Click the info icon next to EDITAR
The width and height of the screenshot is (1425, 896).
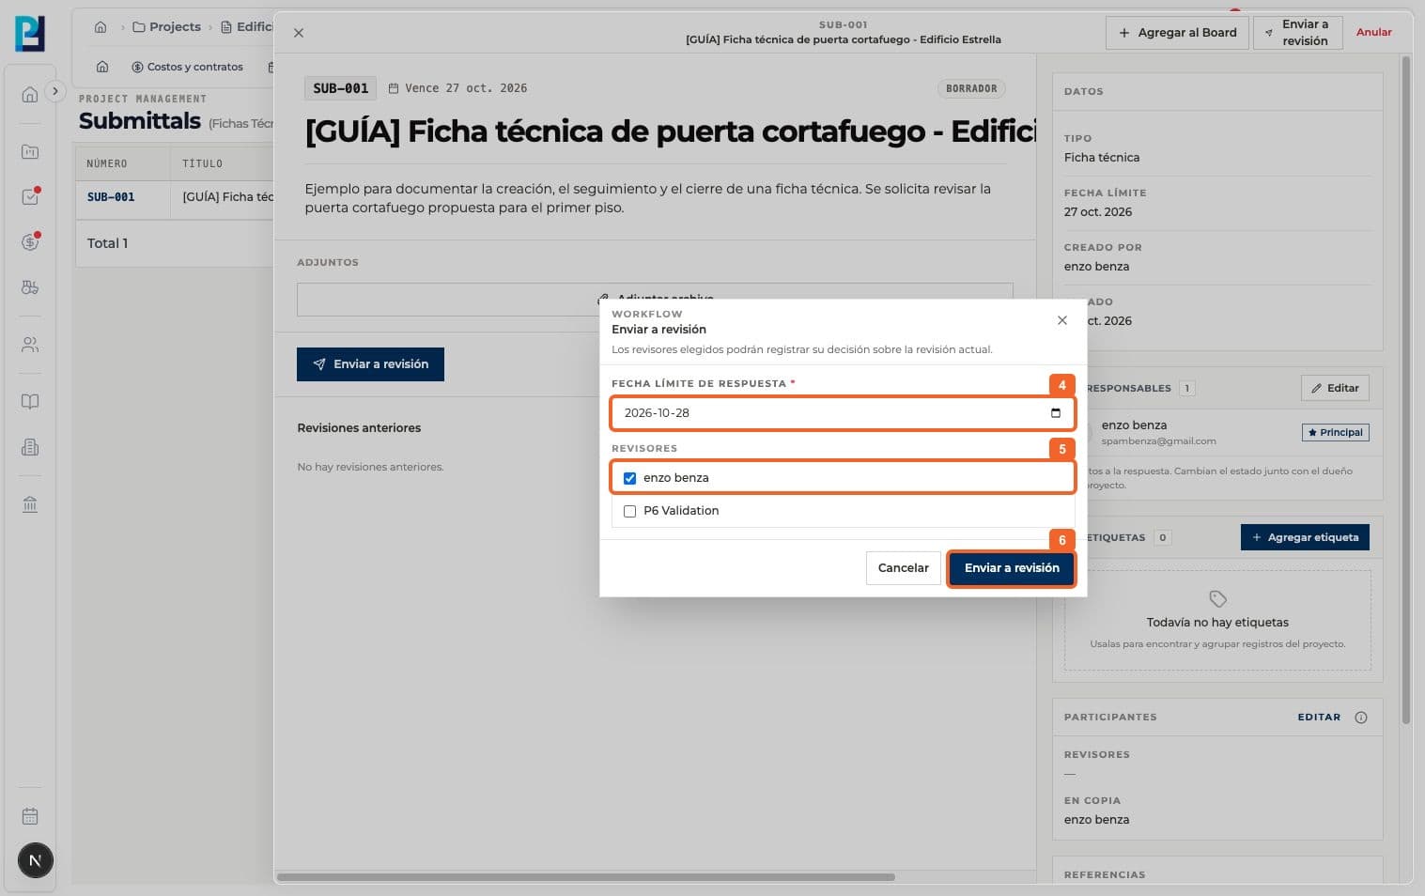tap(1361, 718)
